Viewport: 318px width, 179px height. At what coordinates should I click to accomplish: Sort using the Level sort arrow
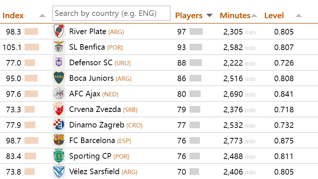tap(298, 16)
